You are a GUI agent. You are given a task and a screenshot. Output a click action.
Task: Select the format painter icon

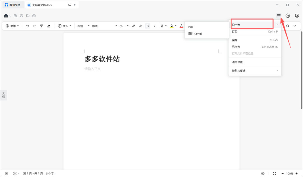42,26
